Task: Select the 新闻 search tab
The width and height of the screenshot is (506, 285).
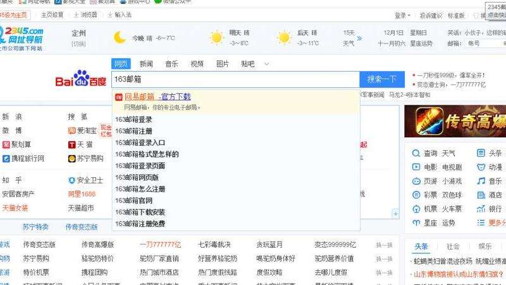Action: pos(146,64)
